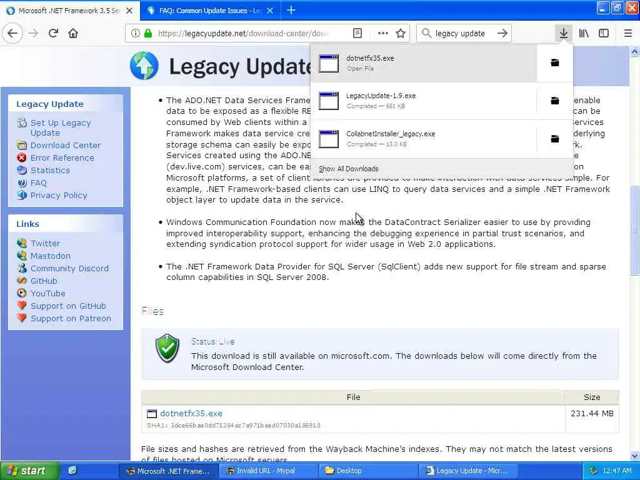This screenshot has width=640, height=480.
Task: Open Support on Patreon link
Action: click(71, 318)
